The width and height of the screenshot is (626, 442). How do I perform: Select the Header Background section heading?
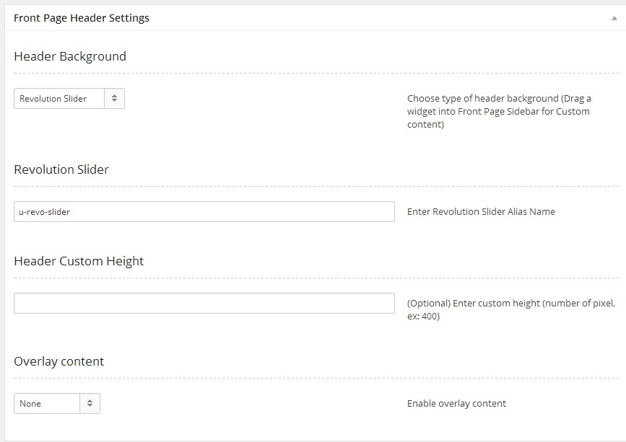pos(70,56)
